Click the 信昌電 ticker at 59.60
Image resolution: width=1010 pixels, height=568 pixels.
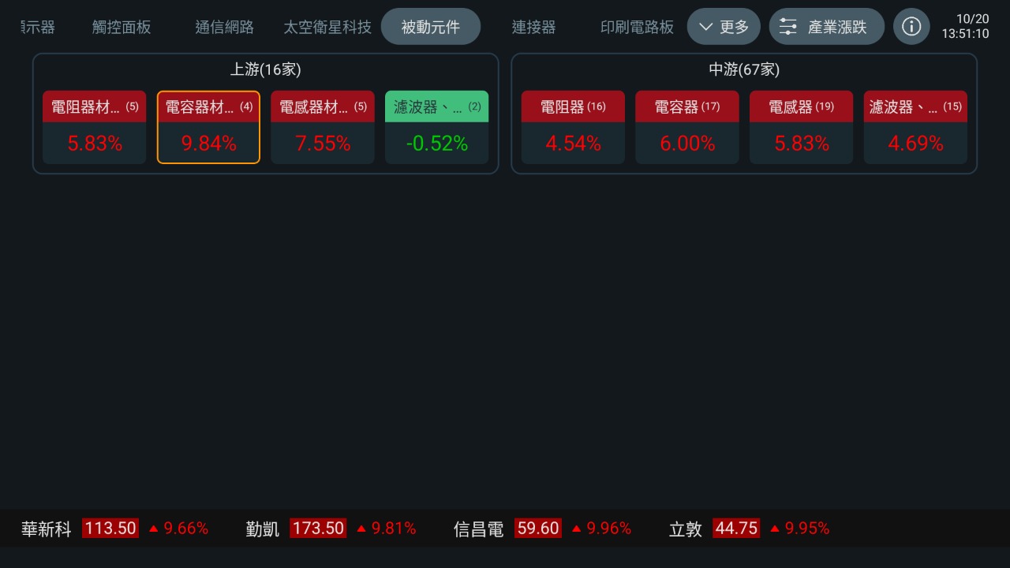[543, 529]
